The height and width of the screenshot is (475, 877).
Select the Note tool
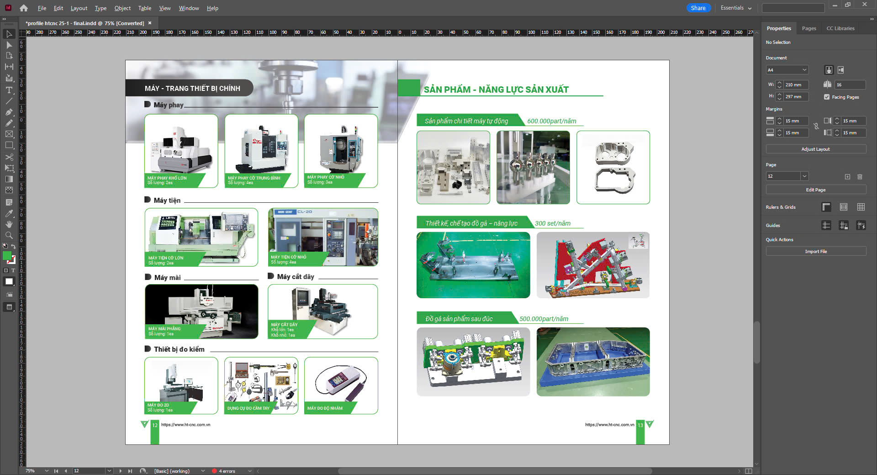(x=9, y=202)
